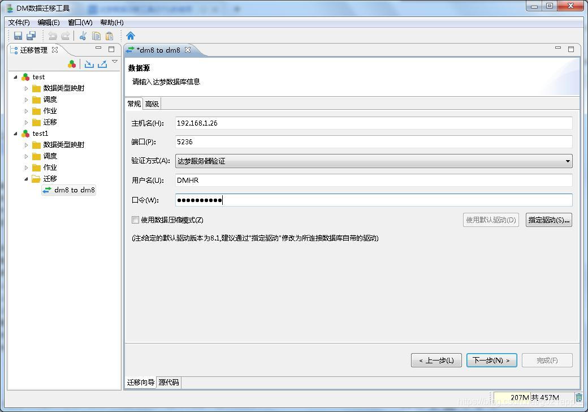Expand 调度 folder under test1
Image resolution: width=588 pixels, height=412 pixels.
point(26,156)
